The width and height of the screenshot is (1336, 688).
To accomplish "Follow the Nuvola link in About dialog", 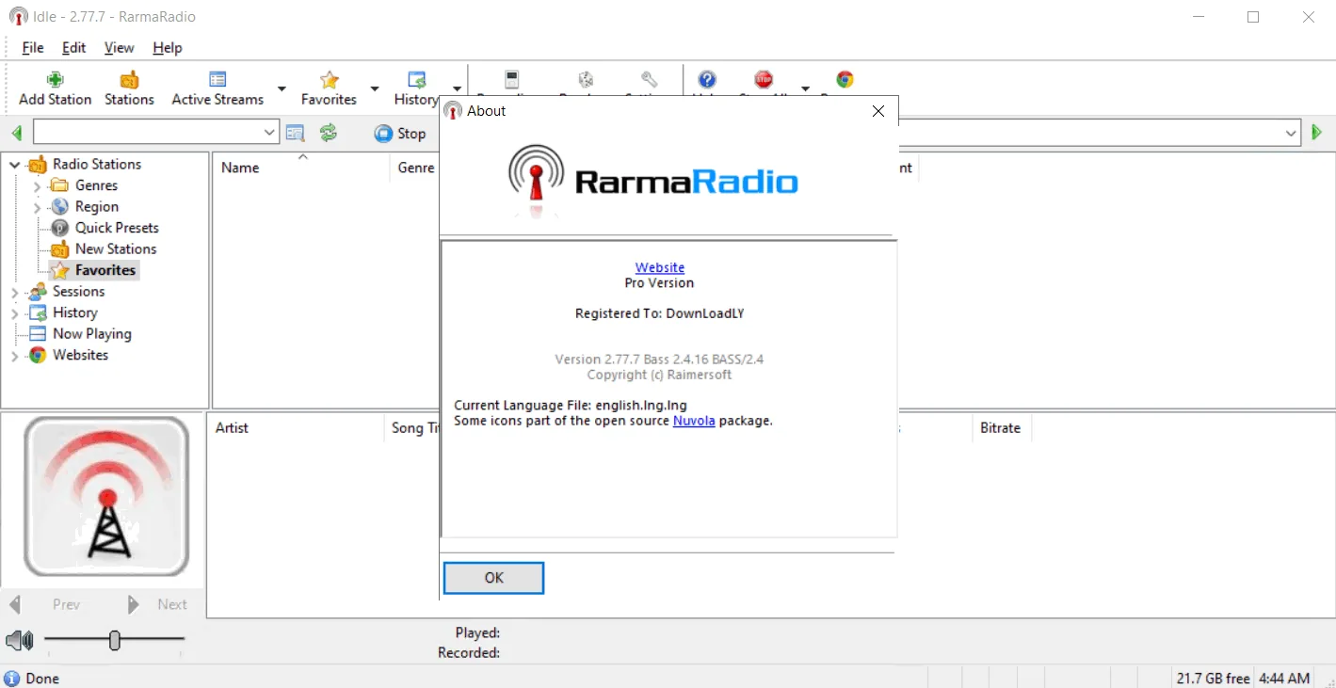I will pyautogui.click(x=694, y=421).
